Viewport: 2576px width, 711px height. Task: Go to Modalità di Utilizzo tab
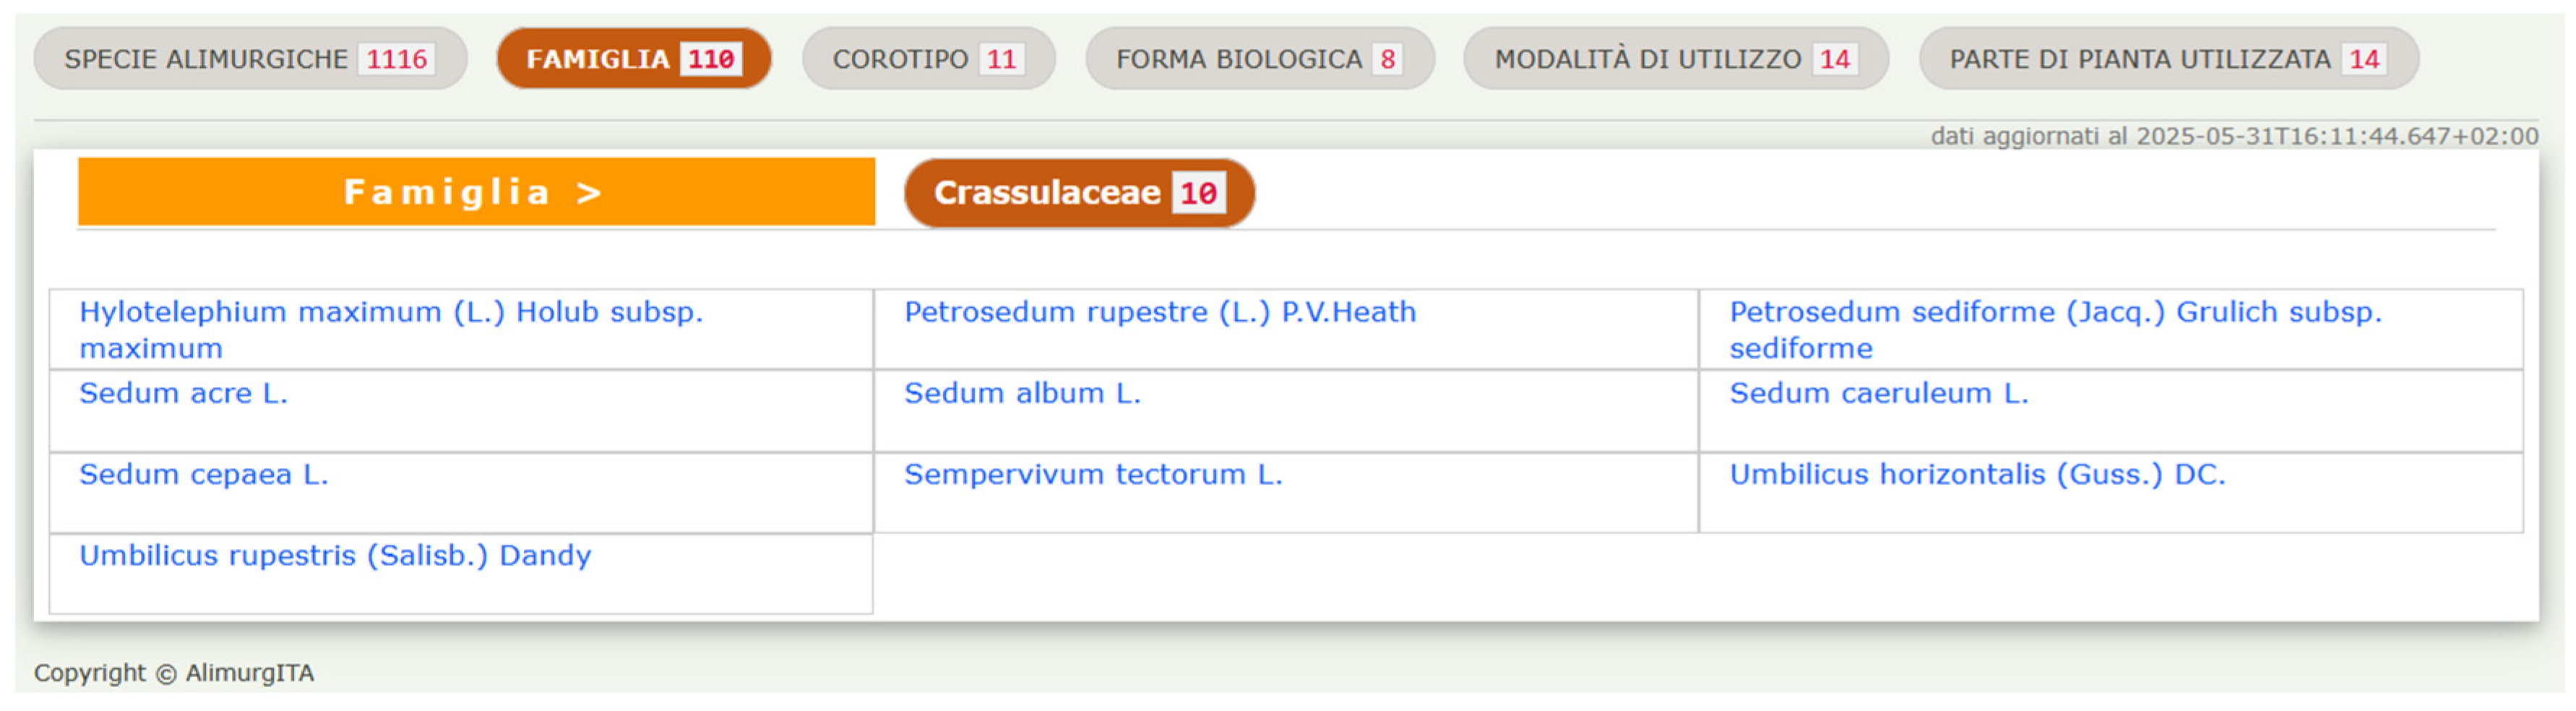coord(1675,59)
